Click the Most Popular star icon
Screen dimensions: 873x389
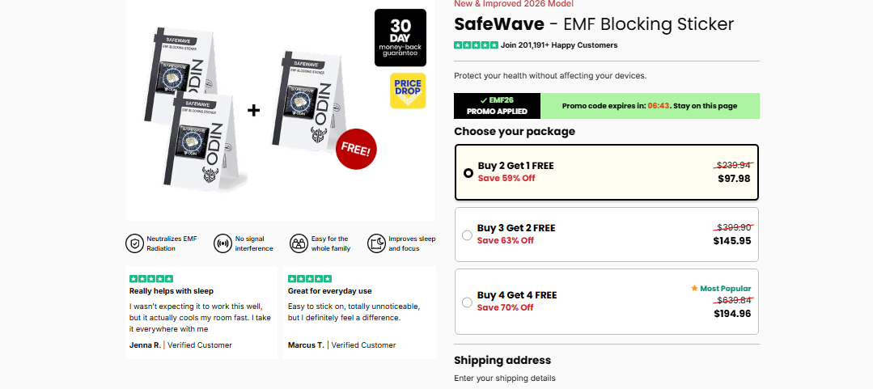694,289
